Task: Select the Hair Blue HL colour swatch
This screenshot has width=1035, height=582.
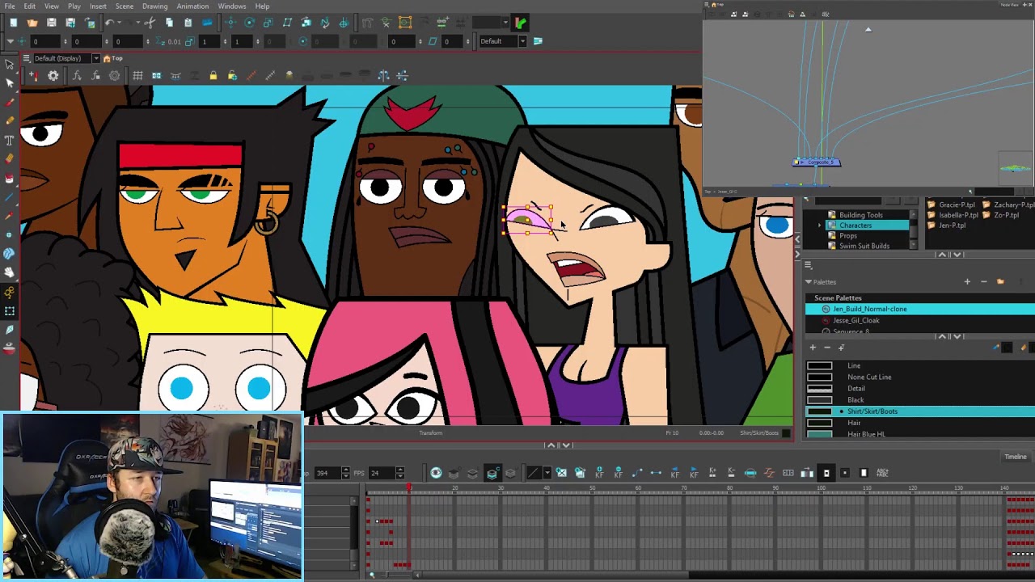Action: [819, 434]
